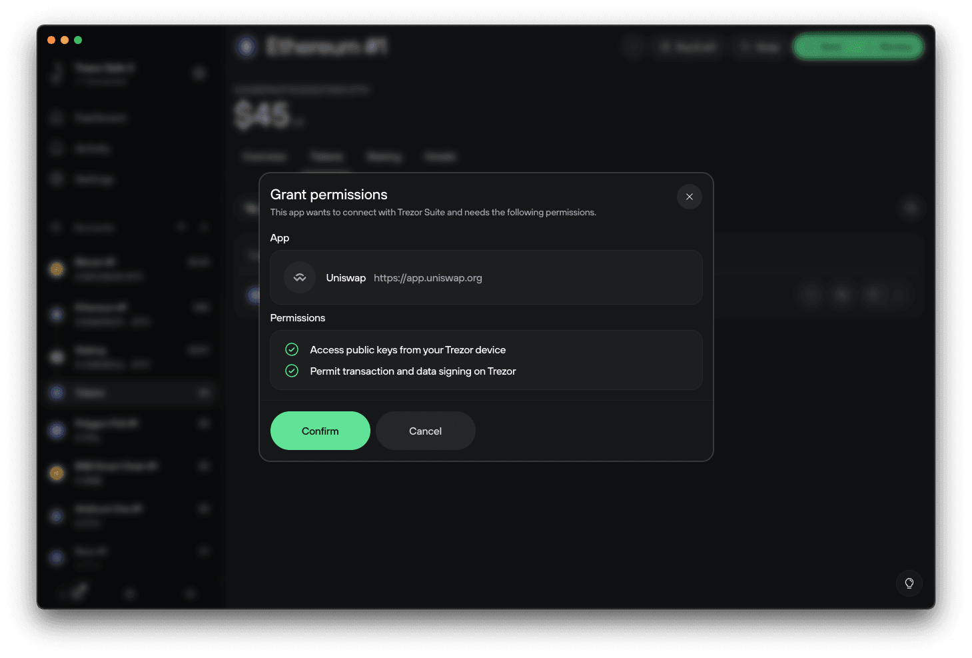
Task: Click the macOS green fullscreen window dot
Action: pyautogui.click(x=78, y=40)
